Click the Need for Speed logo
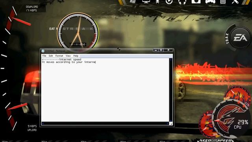The height and width of the screenshot is (142, 252). click(x=216, y=140)
